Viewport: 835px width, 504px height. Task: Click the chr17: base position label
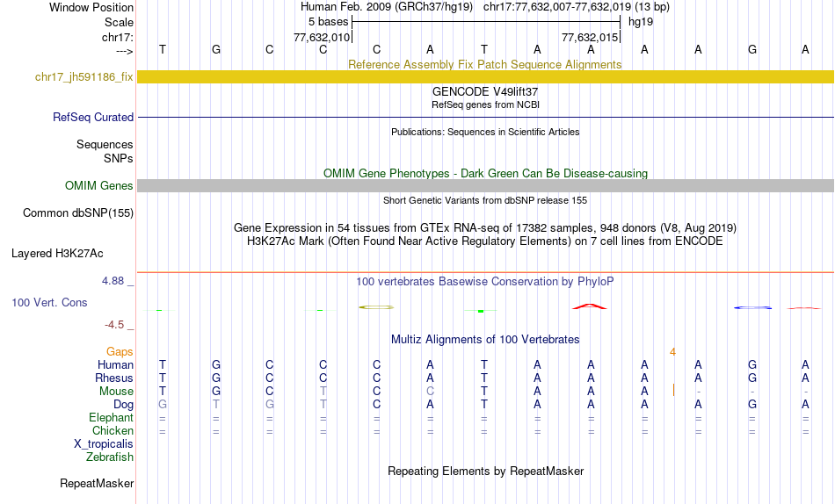pyautogui.click(x=117, y=37)
